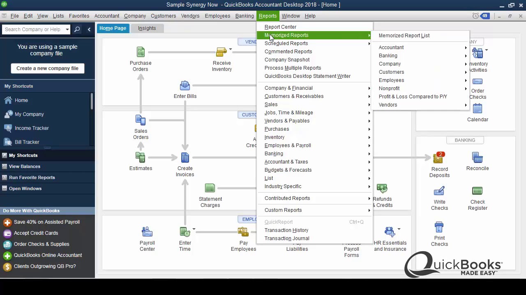Open the Accountant menu in menu bar
526x295 pixels.
tap(107, 16)
